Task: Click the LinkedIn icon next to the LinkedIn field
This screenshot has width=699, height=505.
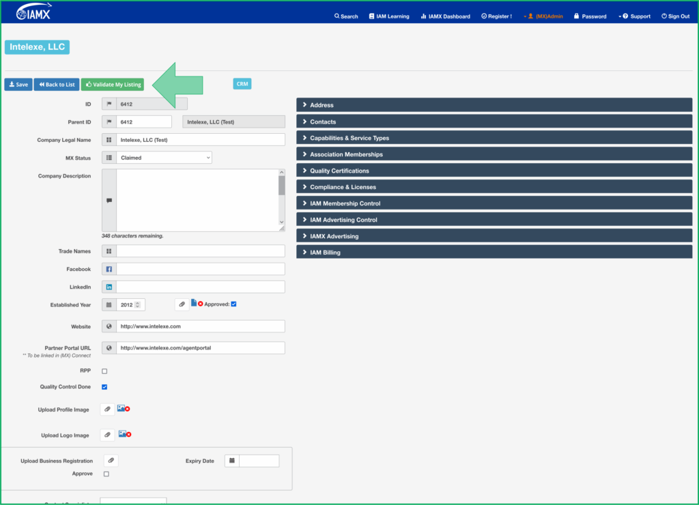Action: pos(109,287)
